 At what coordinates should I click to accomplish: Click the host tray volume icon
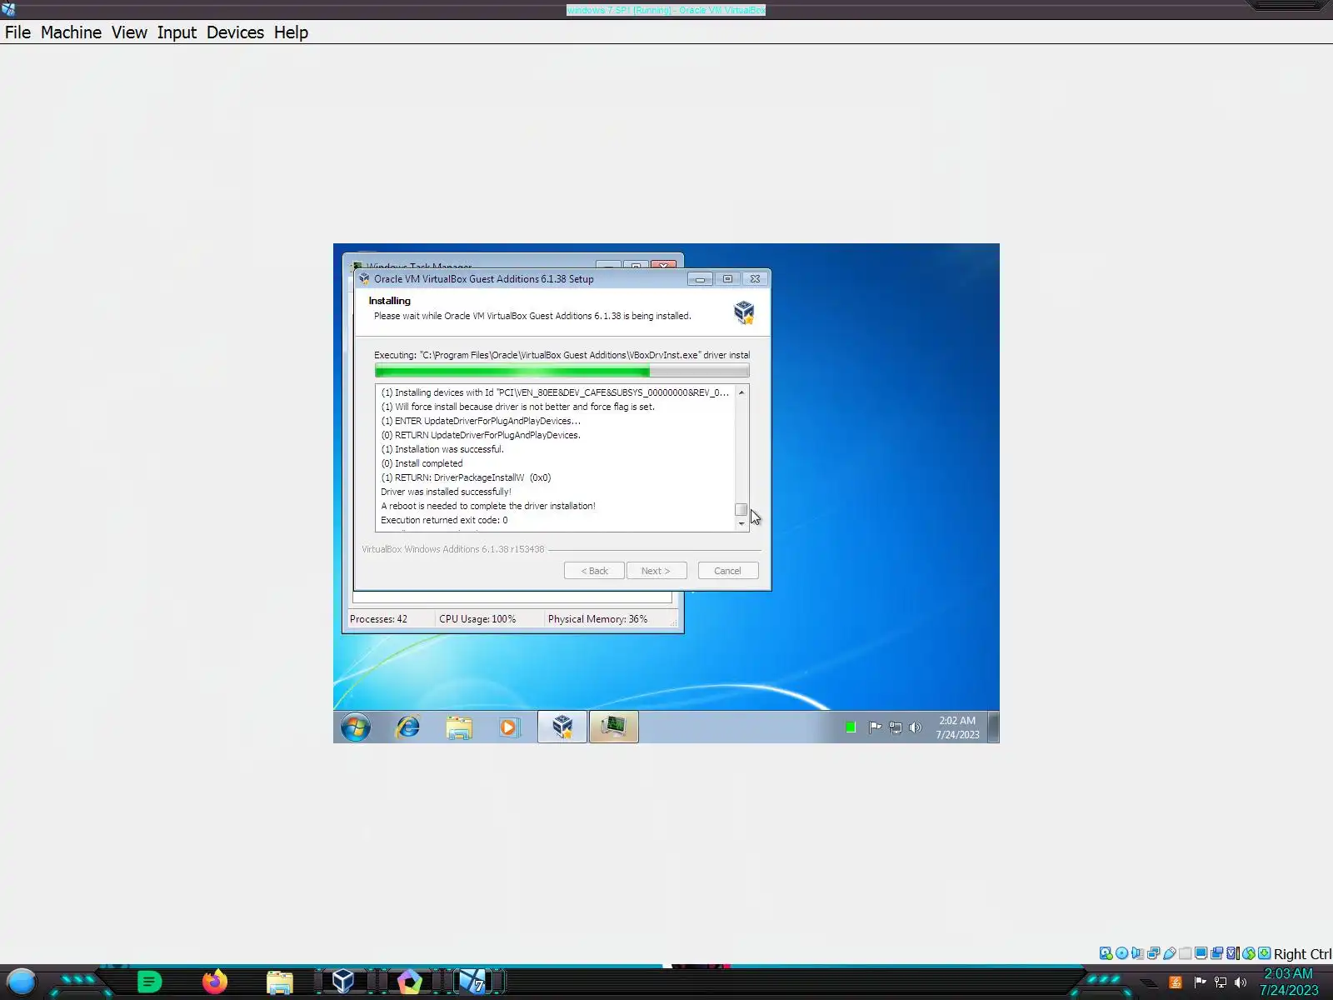coord(1241,982)
